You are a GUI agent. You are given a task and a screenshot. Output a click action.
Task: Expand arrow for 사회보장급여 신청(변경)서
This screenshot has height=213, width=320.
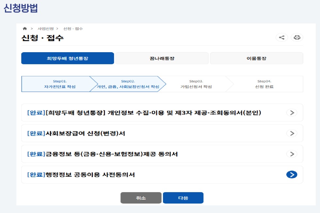click(292, 133)
